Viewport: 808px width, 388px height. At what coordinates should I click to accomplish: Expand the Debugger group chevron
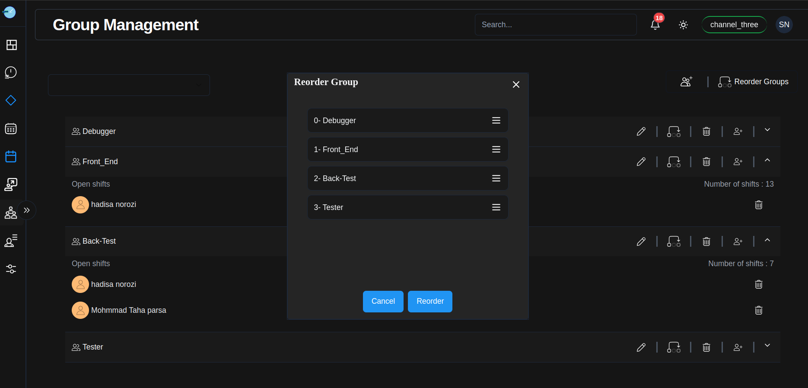click(767, 130)
